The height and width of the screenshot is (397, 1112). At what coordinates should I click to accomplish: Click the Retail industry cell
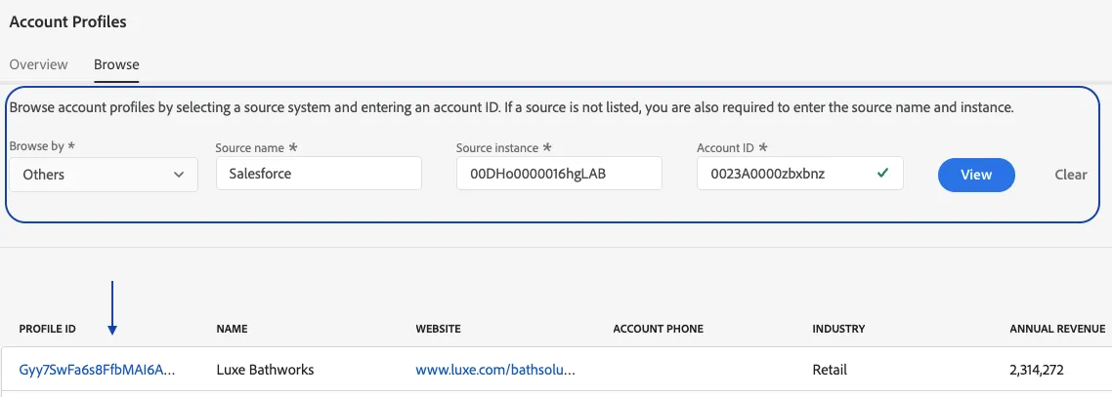click(x=830, y=370)
